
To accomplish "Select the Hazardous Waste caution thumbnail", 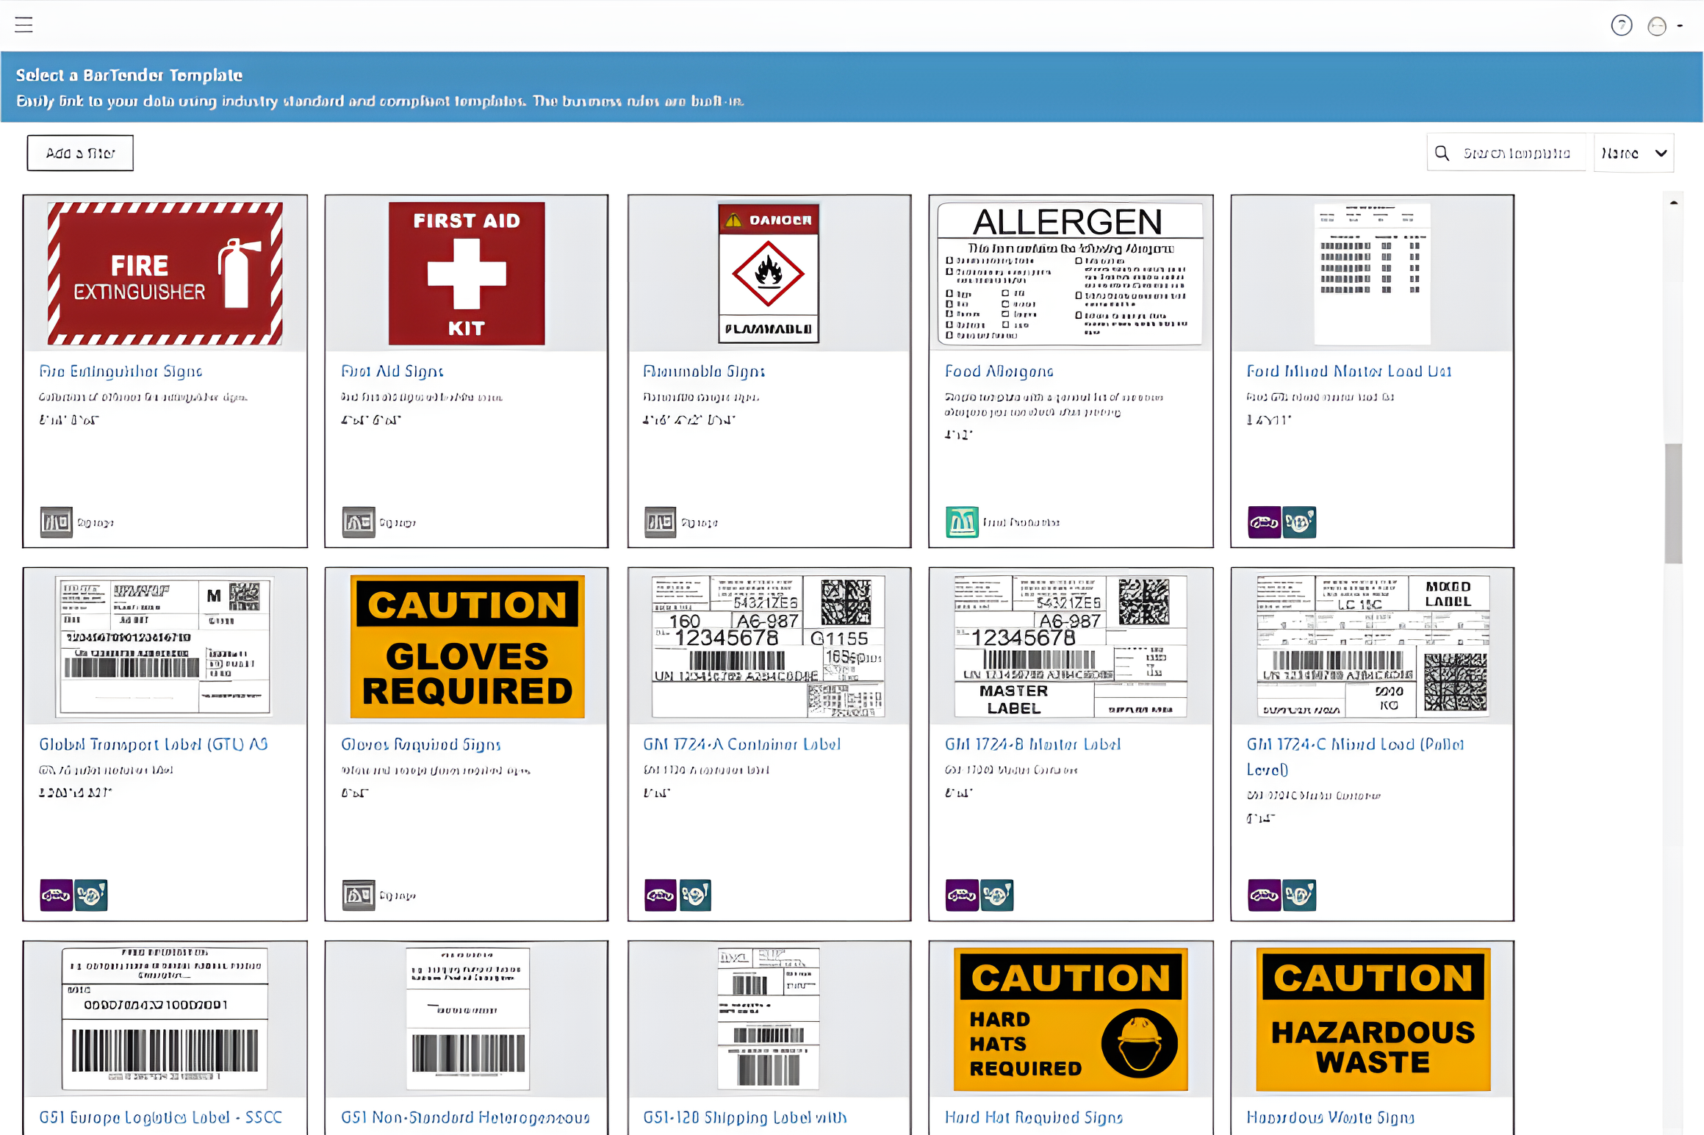I will tap(1372, 1019).
